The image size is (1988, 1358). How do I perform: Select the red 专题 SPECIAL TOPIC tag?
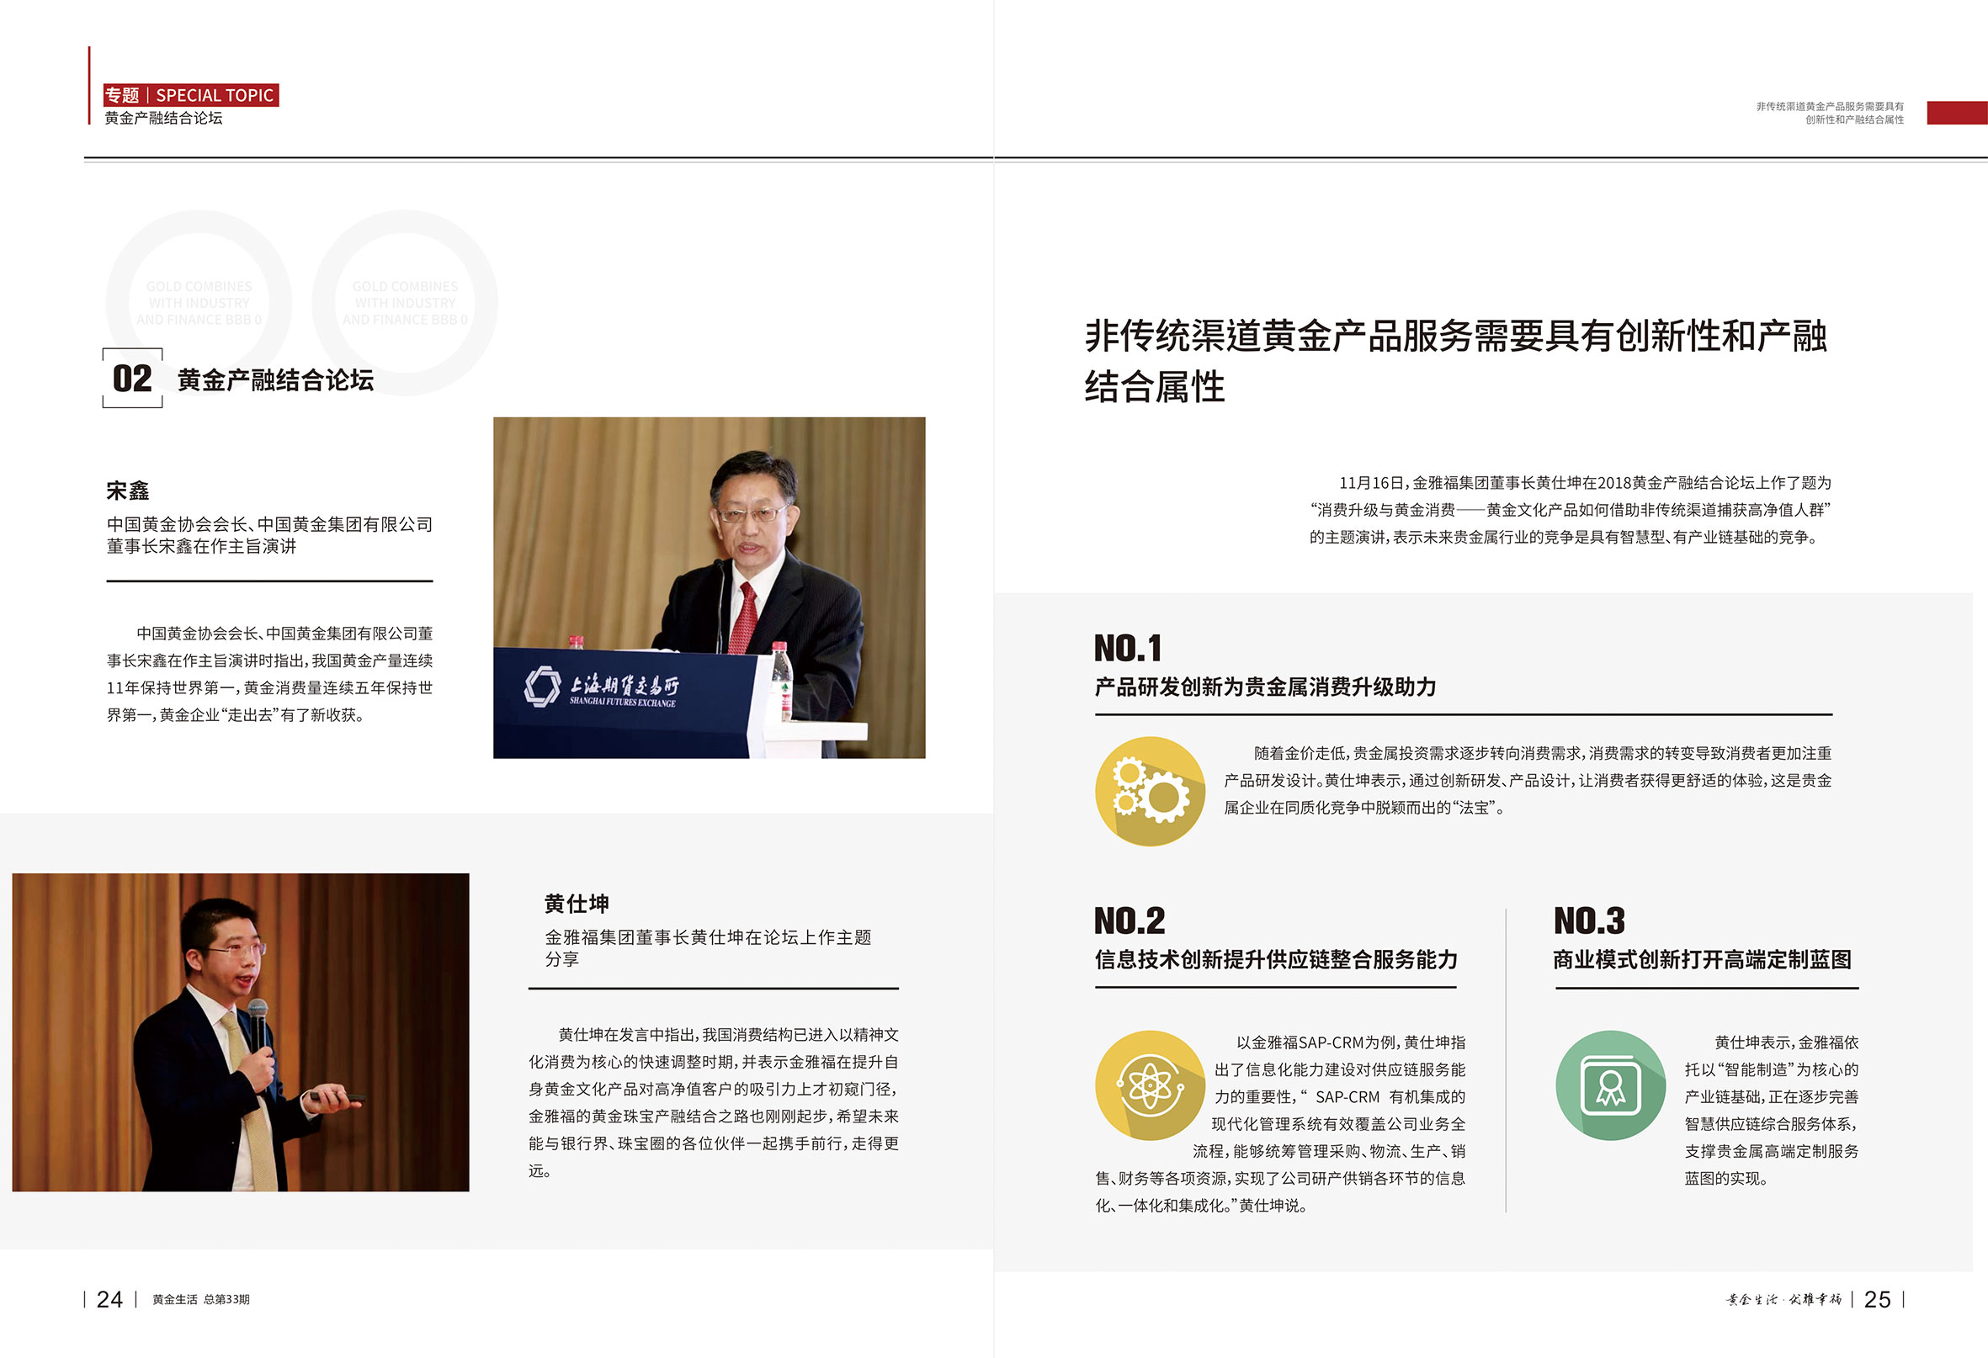(191, 95)
